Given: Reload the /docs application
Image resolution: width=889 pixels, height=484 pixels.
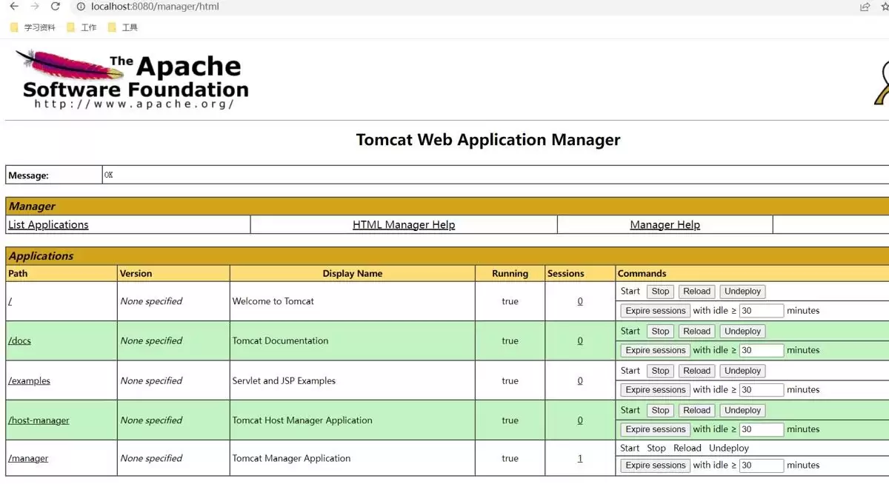Looking at the screenshot, I should pos(696,332).
